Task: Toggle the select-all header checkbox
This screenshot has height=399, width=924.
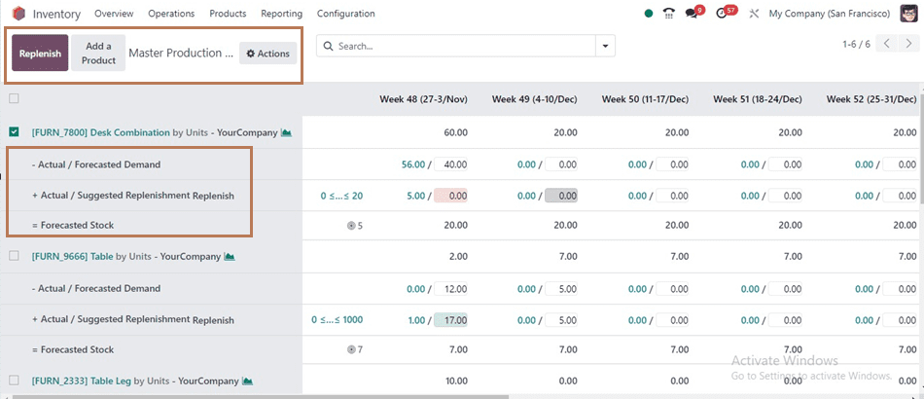Action: point(15,98)
